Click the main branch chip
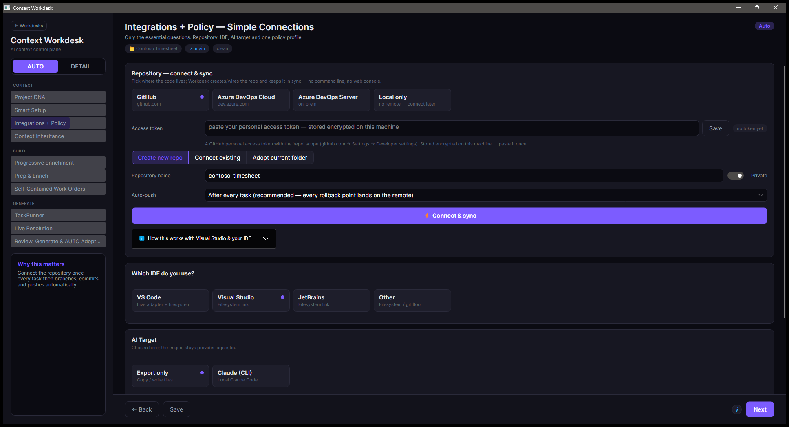 tap(197, 48)
